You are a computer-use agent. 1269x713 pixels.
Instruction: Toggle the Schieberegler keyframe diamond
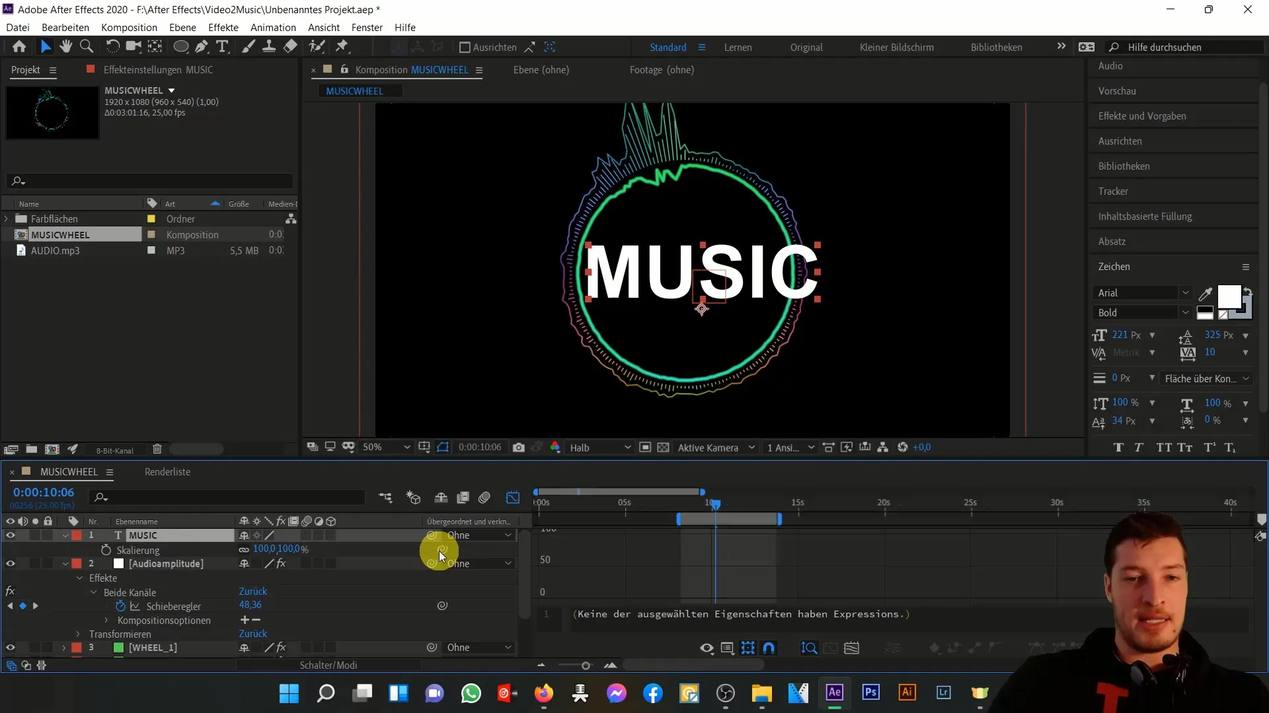pos(22,606)
